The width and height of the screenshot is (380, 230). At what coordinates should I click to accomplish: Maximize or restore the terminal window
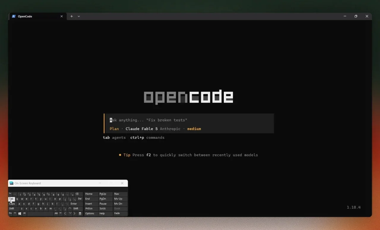(x=356, y=16)
